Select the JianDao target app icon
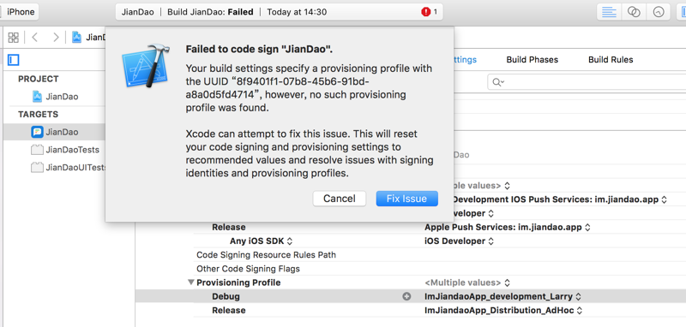This screenshot has width=686, height=327. click(x=37, y=132)
